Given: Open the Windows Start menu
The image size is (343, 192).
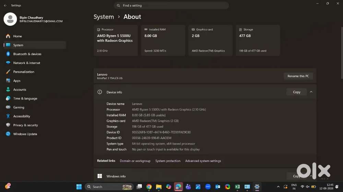Looking at the screenshot, I should 79,187.
